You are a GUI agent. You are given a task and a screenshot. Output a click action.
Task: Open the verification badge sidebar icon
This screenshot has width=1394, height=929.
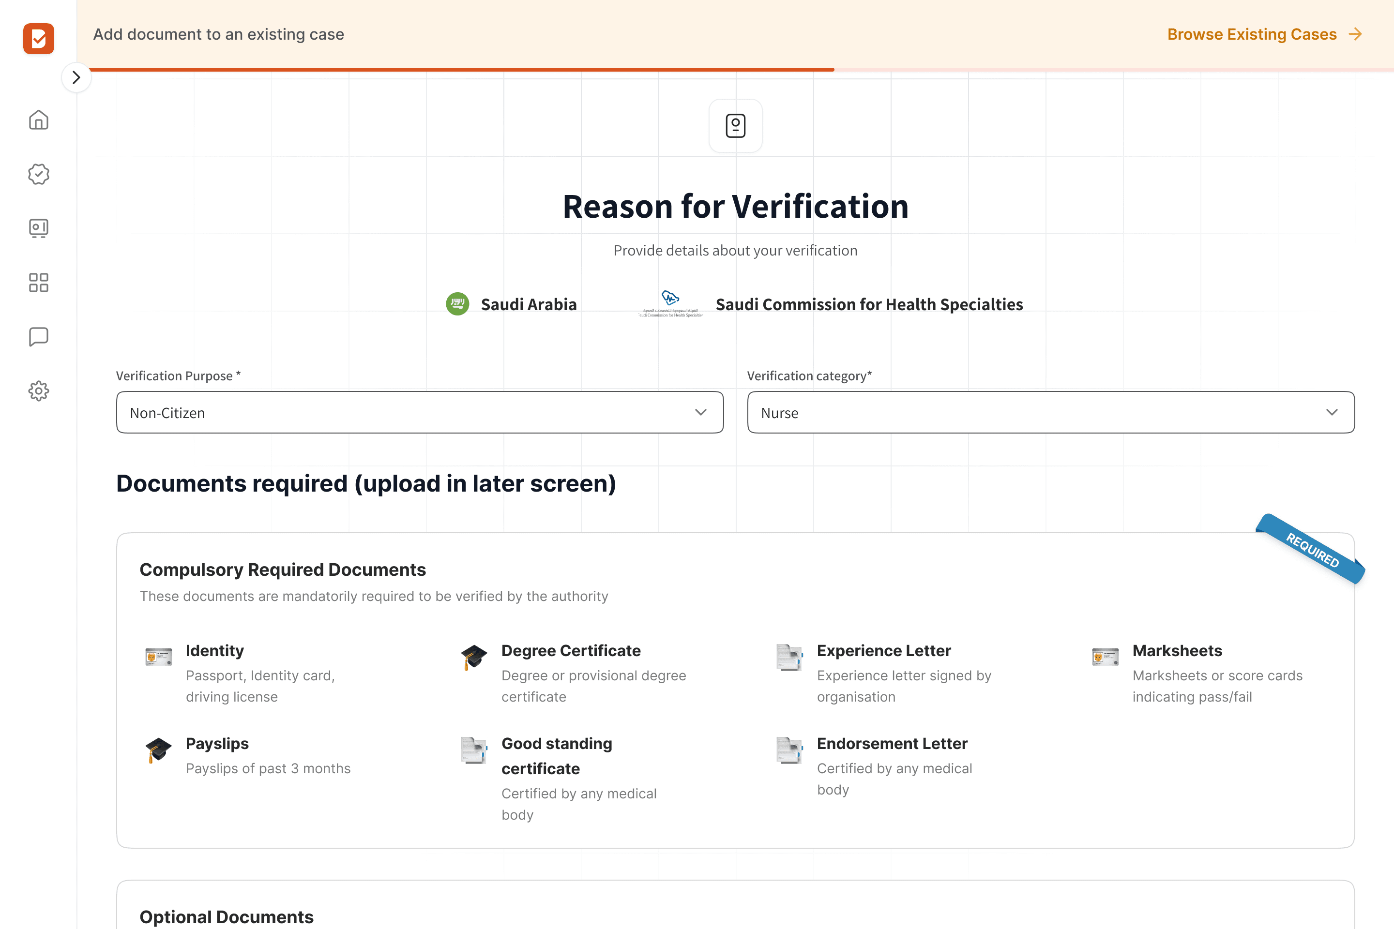click(39, 174)
